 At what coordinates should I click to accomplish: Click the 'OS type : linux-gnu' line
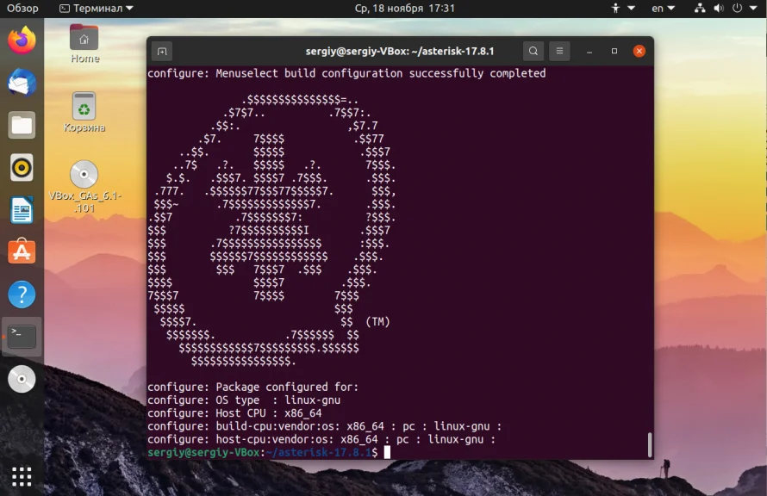pyautogui.click(x=244, y=400)
